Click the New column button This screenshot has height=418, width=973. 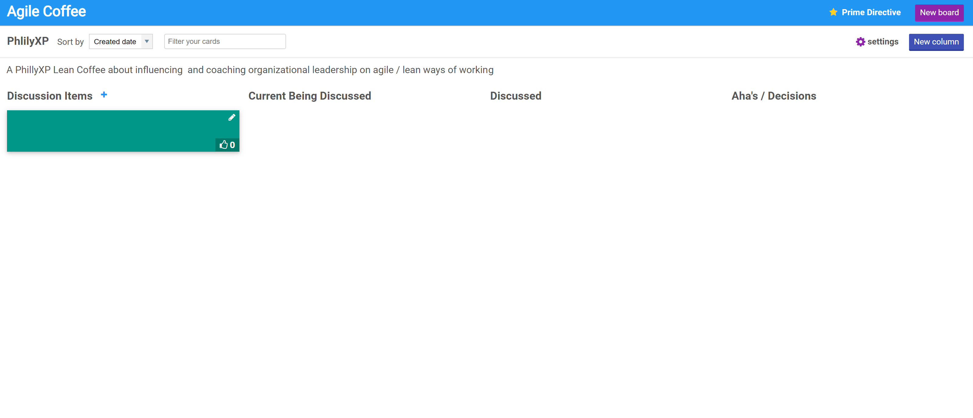(x=936, y=41)
